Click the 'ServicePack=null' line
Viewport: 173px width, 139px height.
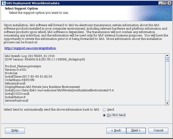coord(16,100)
